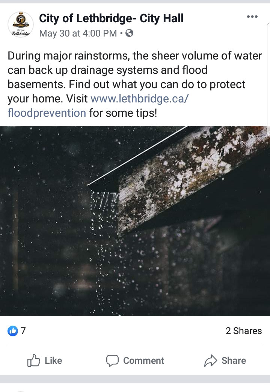Screen dimensions: 270x392
Task: View the 2 Shares list
Action: coord(244,331)
